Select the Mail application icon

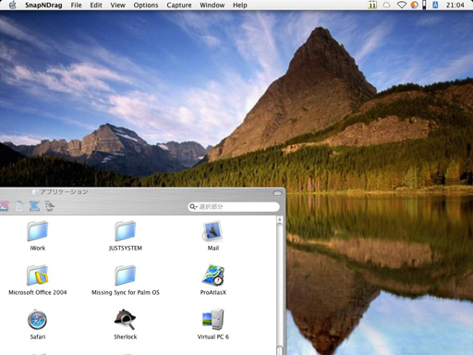(212, 231)
